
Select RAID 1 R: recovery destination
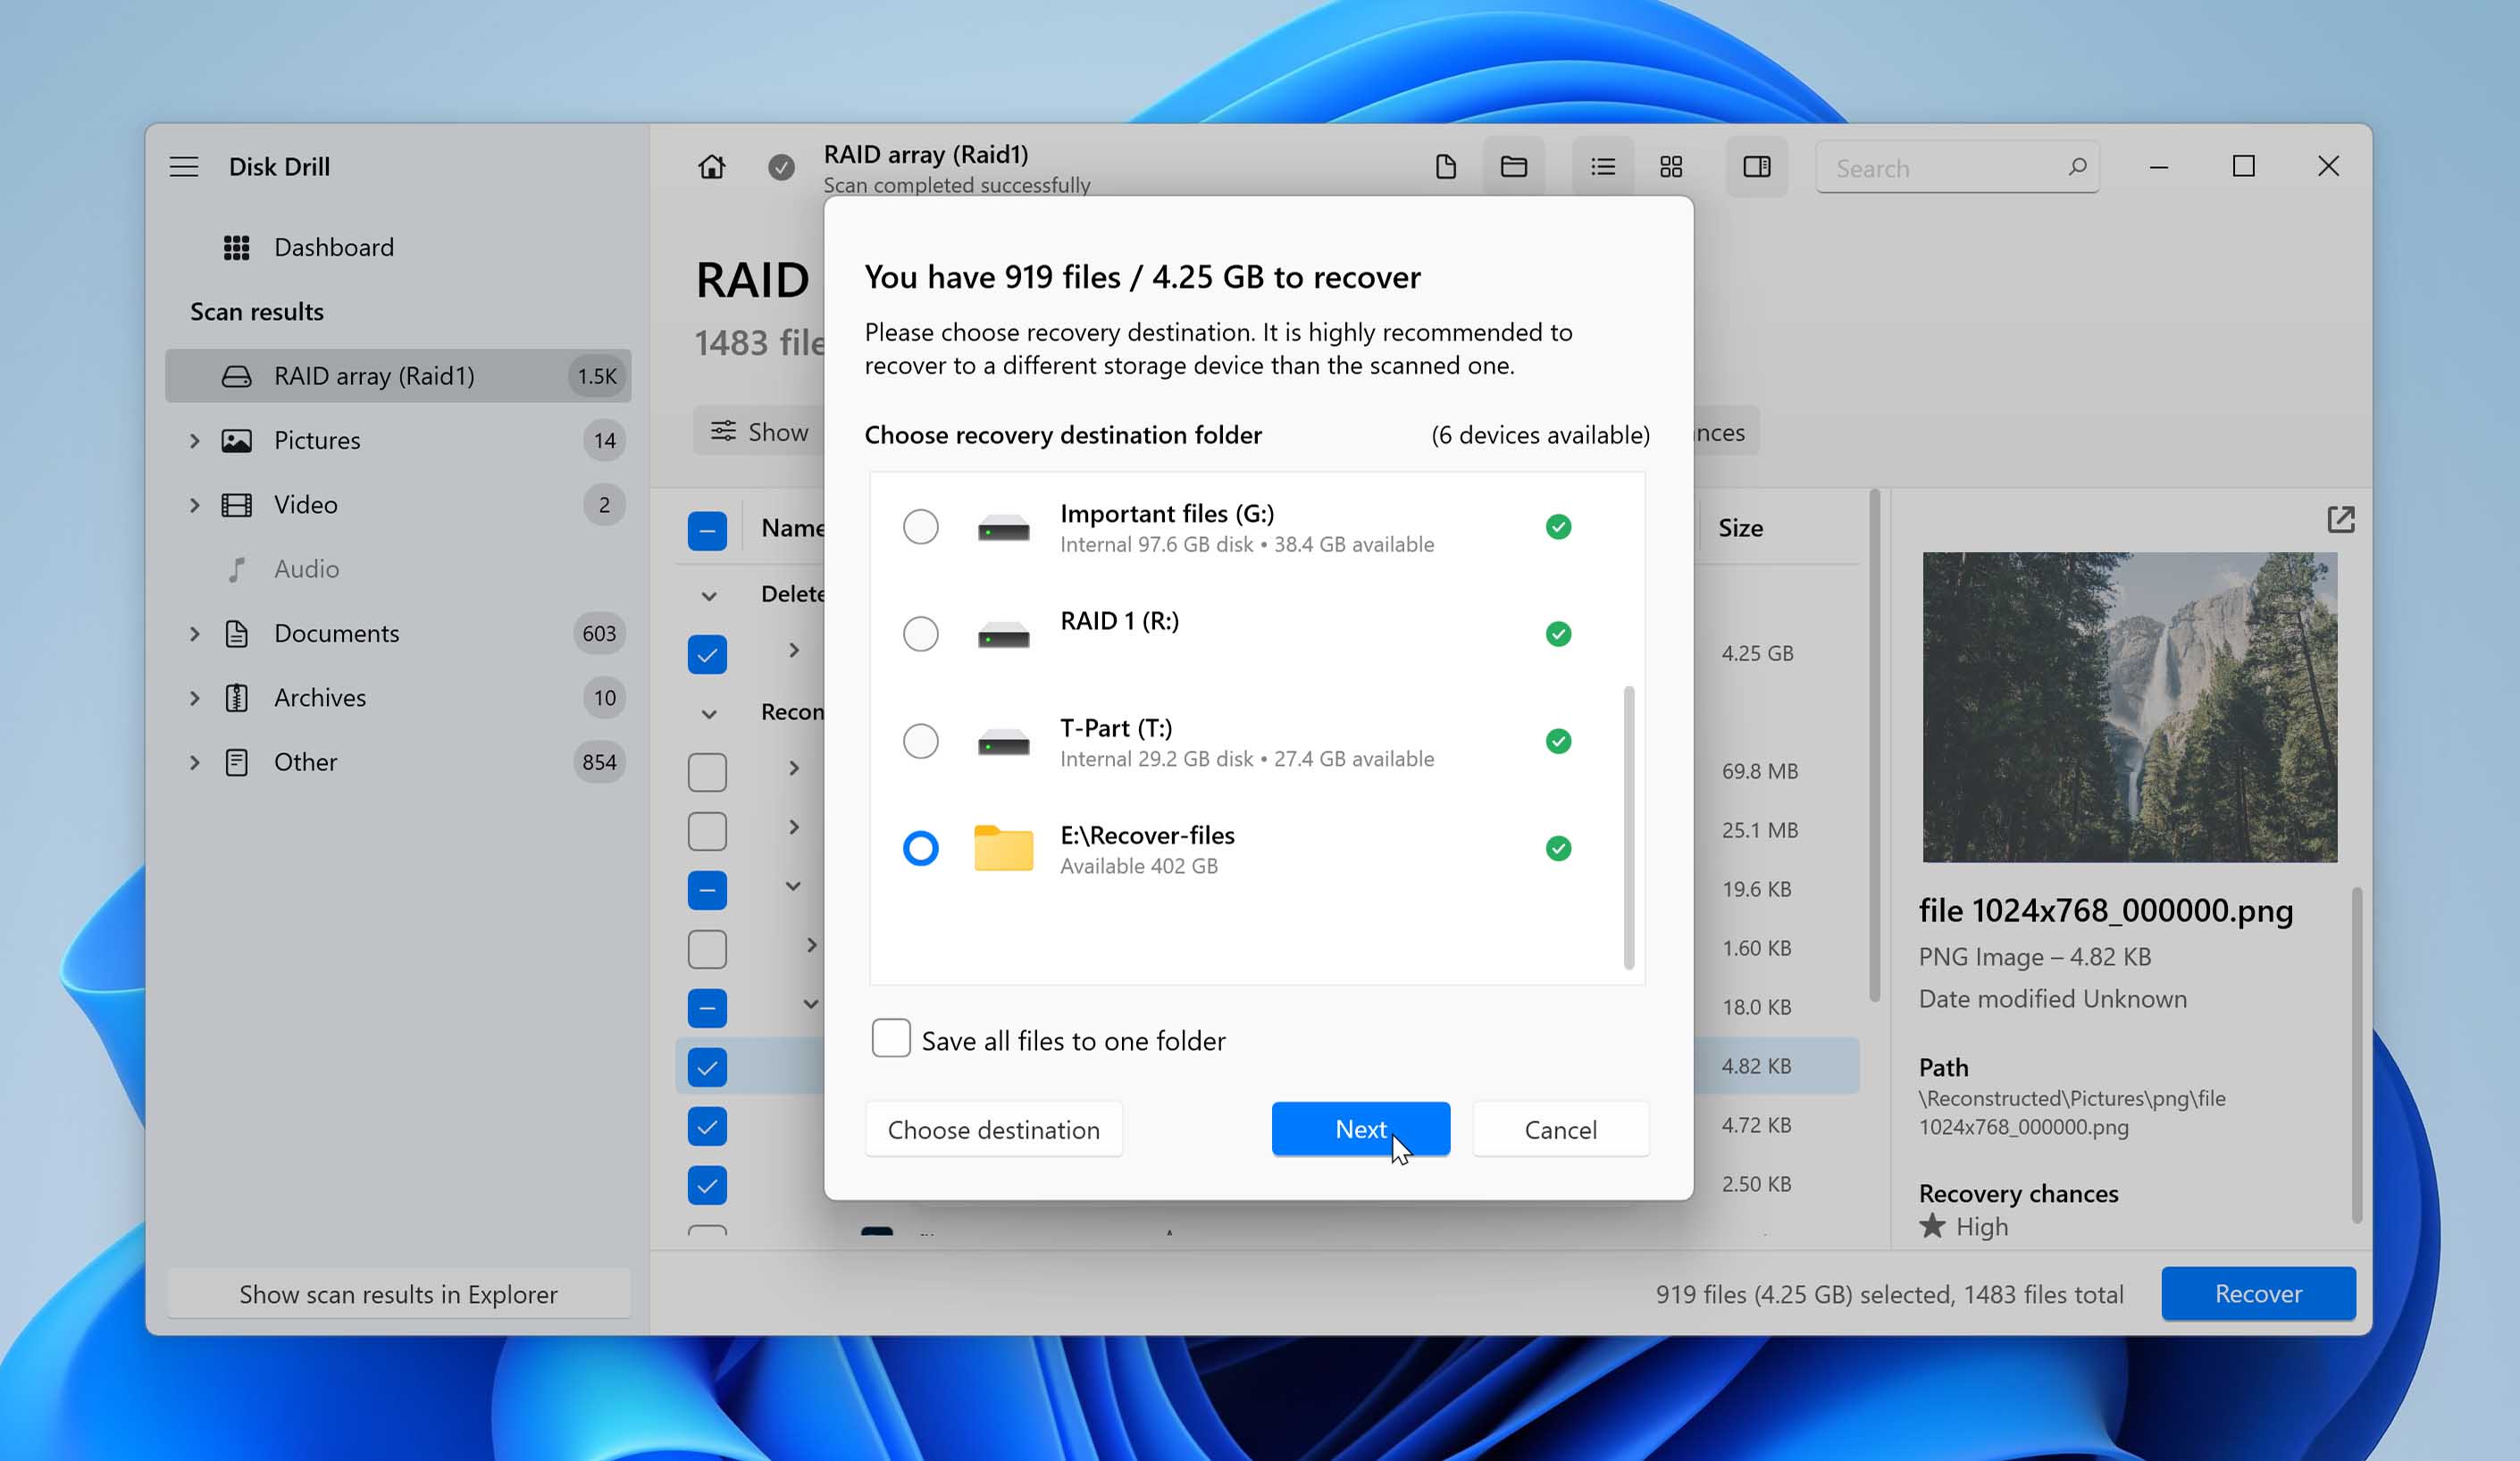click(919, 633)
